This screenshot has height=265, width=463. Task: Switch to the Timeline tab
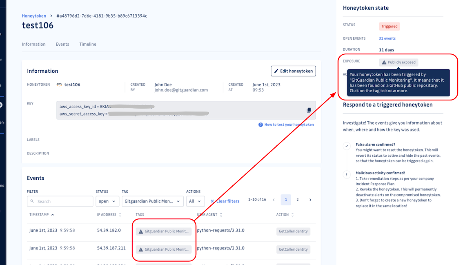point(87,44)
